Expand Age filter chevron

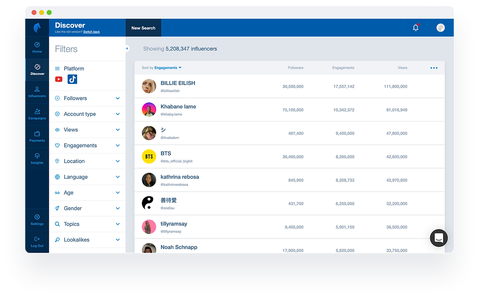tap(118, 192)
